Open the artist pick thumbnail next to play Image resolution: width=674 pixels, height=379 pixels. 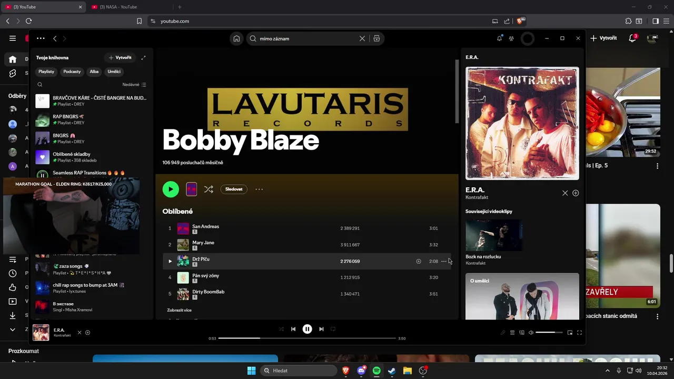point(192,189)
